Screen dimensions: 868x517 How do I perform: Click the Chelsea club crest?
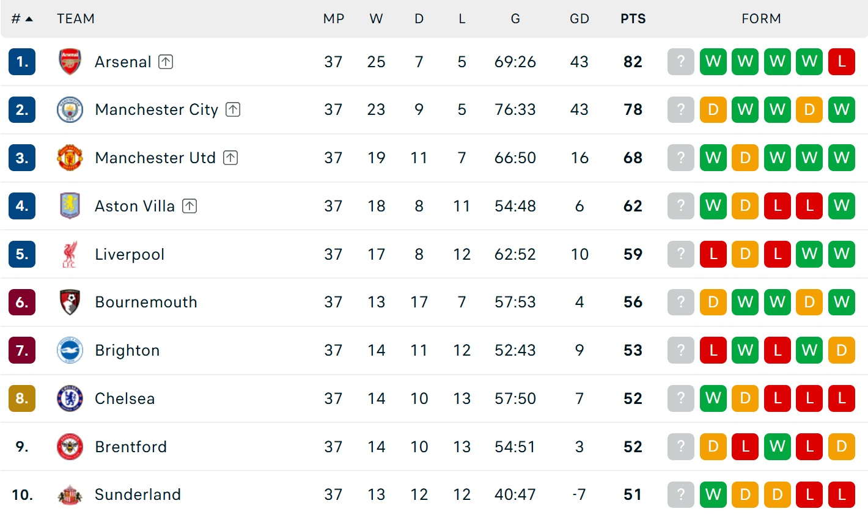(x=70, y=398)
